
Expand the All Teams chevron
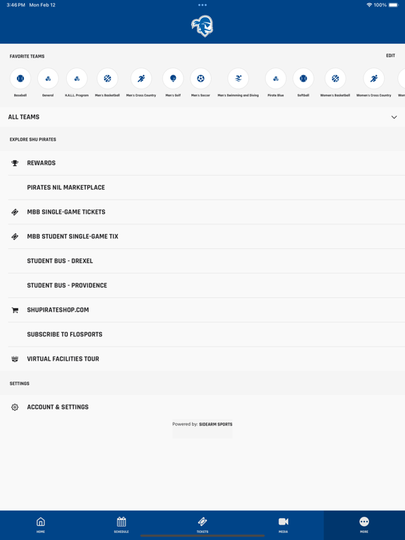(394, 117)
